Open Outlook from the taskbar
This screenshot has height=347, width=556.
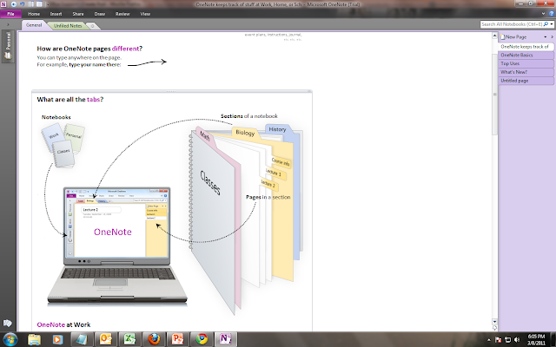pyautogui.click(x=106, y=339)
